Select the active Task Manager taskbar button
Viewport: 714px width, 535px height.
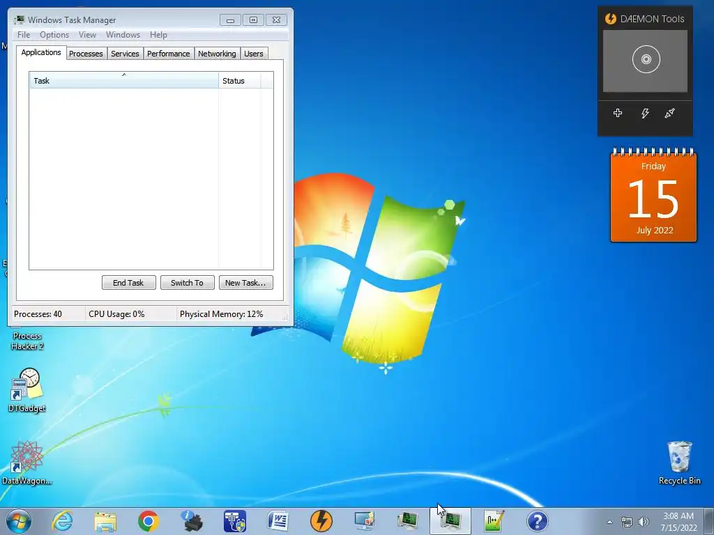(450, 521)
